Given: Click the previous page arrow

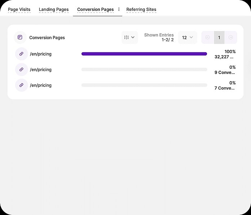Looking at the screenshot, I should coord(207,38).
